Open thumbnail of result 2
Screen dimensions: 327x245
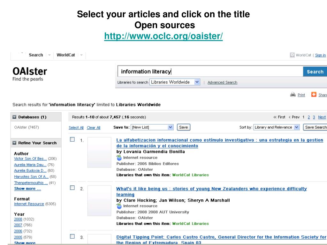tap(99, 201)
